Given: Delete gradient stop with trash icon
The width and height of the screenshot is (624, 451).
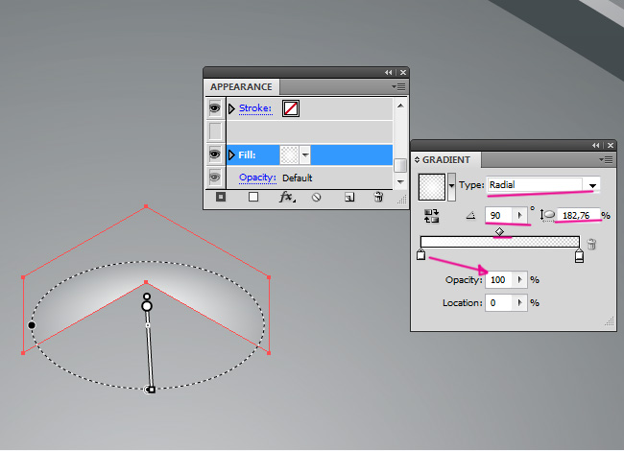Looking at the screenshot, I should [591, 245].
